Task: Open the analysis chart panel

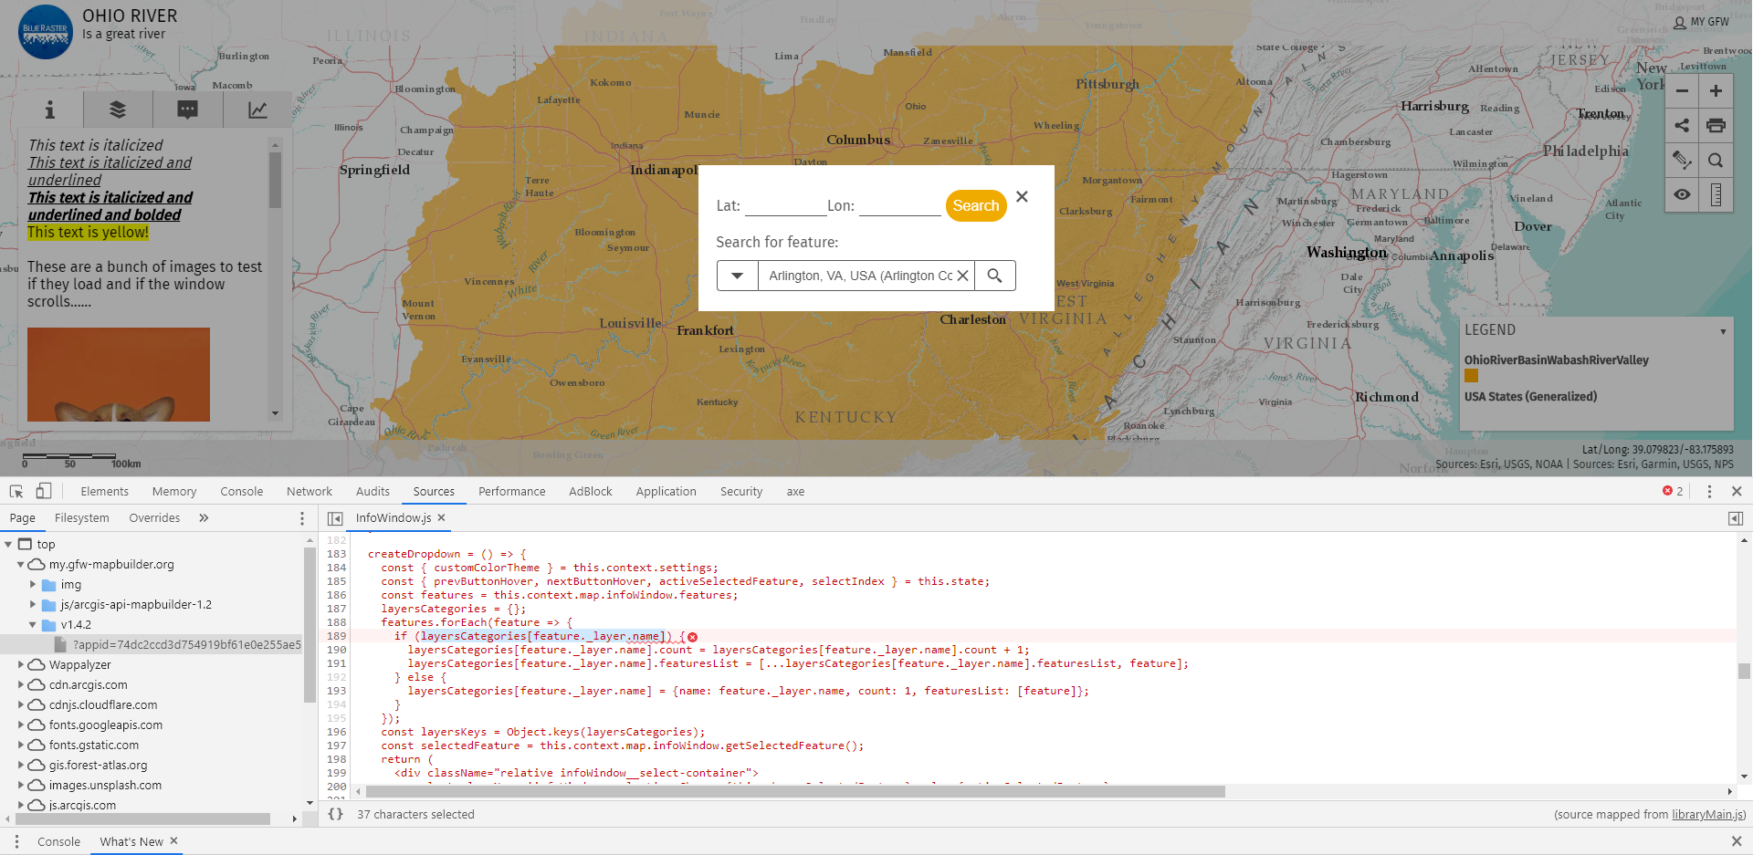Action: point(257,109)
